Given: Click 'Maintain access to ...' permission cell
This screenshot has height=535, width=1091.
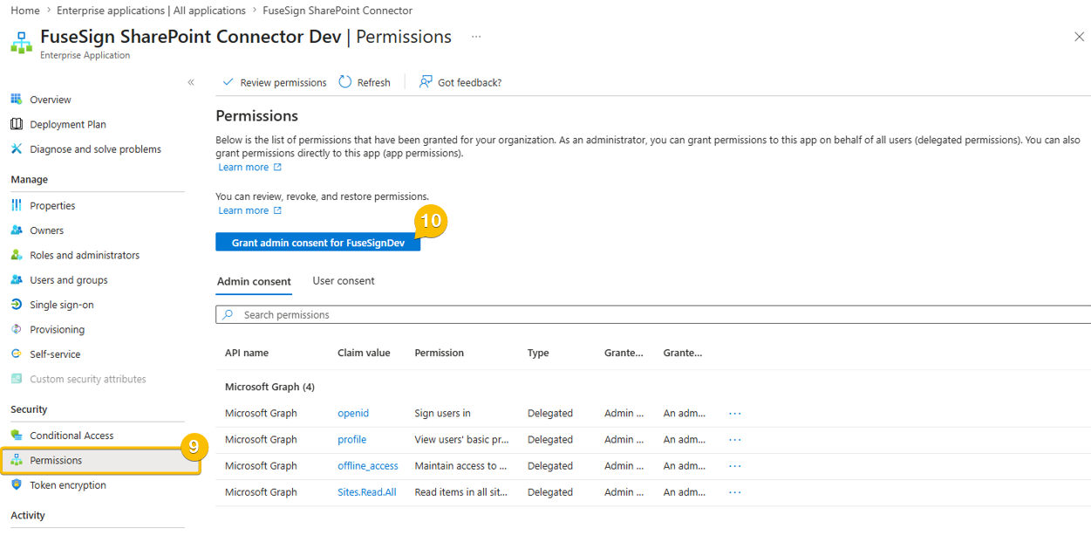Looking at the screenshot, I should pyautogui.click(x=461, y=466).
